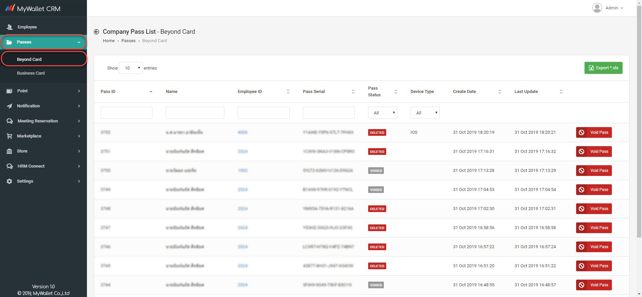Click the Passes folder icon
The height and width of the screenshot is (297, 642).
(x=9, y=42)
